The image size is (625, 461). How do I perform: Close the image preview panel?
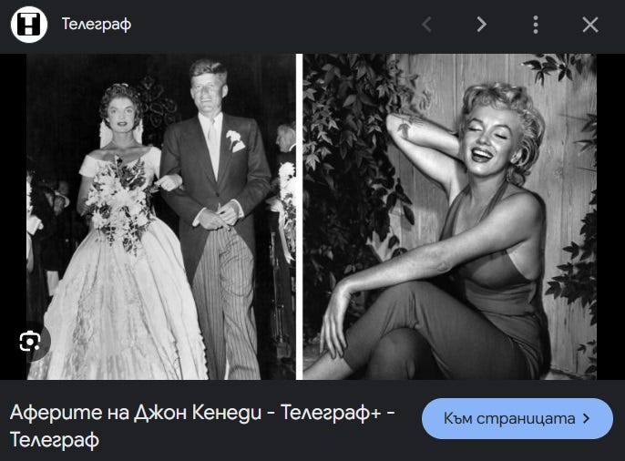590,25
